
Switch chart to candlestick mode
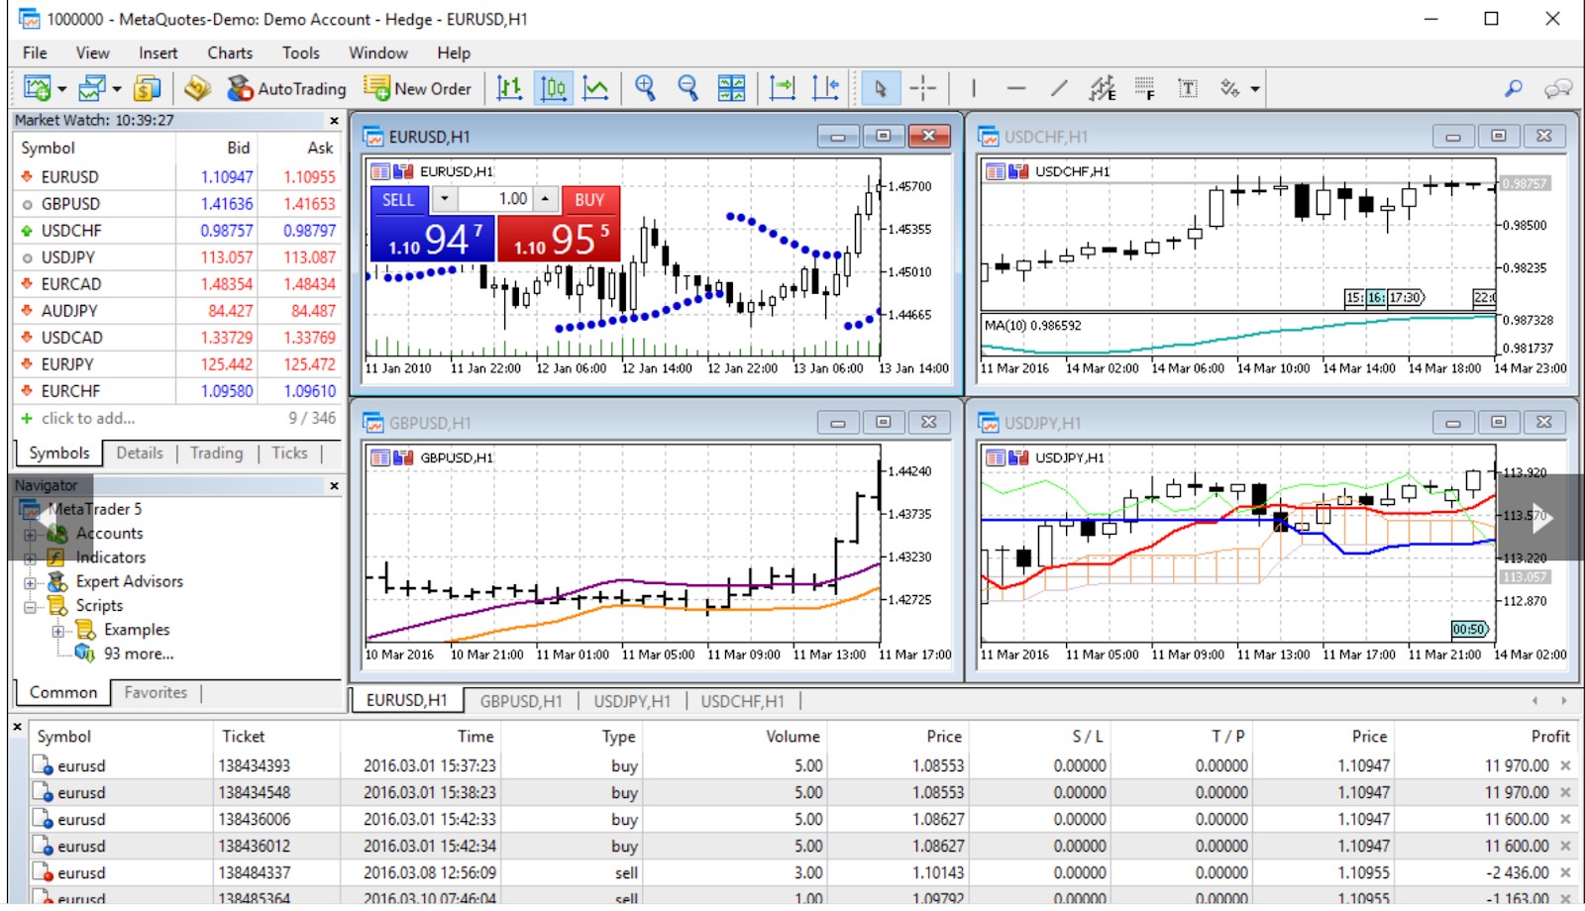pyautogui.click(x=554, y=88)
